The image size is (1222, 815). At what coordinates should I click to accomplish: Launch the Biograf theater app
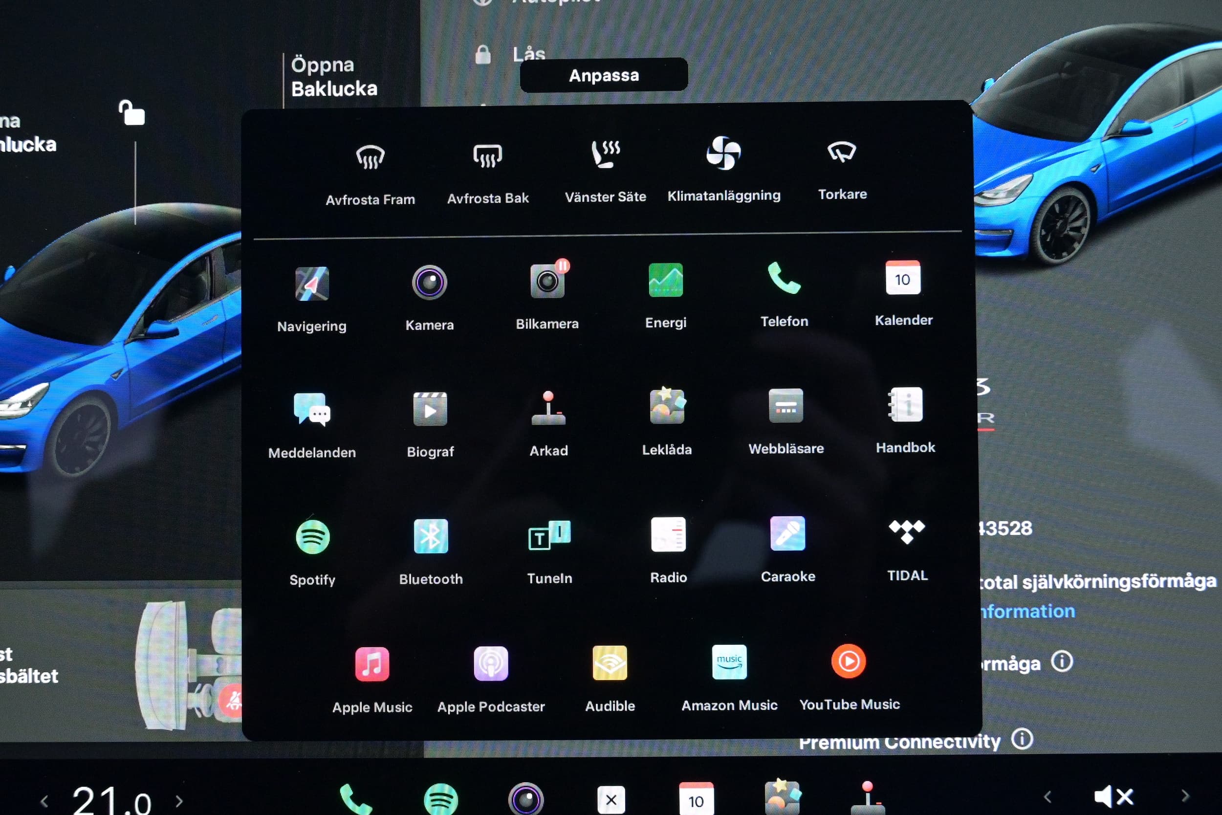430,409
